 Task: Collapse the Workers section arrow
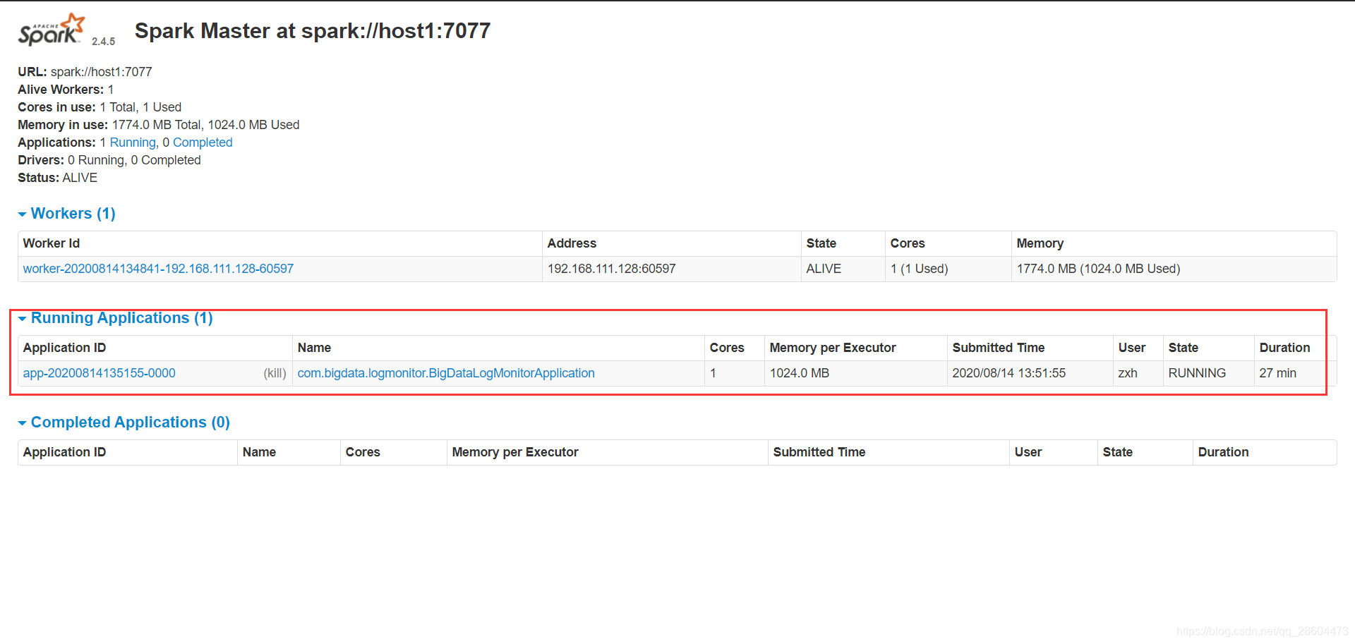point(23,214)
